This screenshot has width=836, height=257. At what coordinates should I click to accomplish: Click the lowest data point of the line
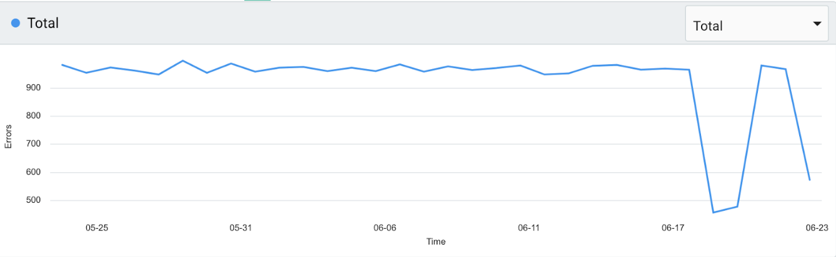(713, 213)
